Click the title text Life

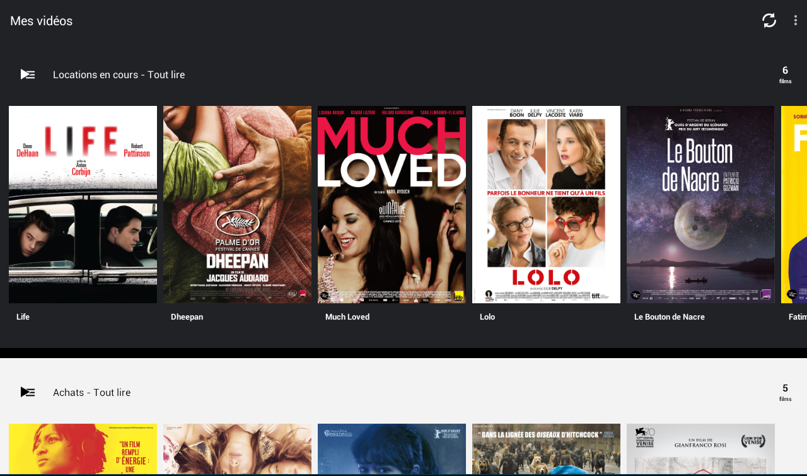pyautogui.click(x=23, y=317)
